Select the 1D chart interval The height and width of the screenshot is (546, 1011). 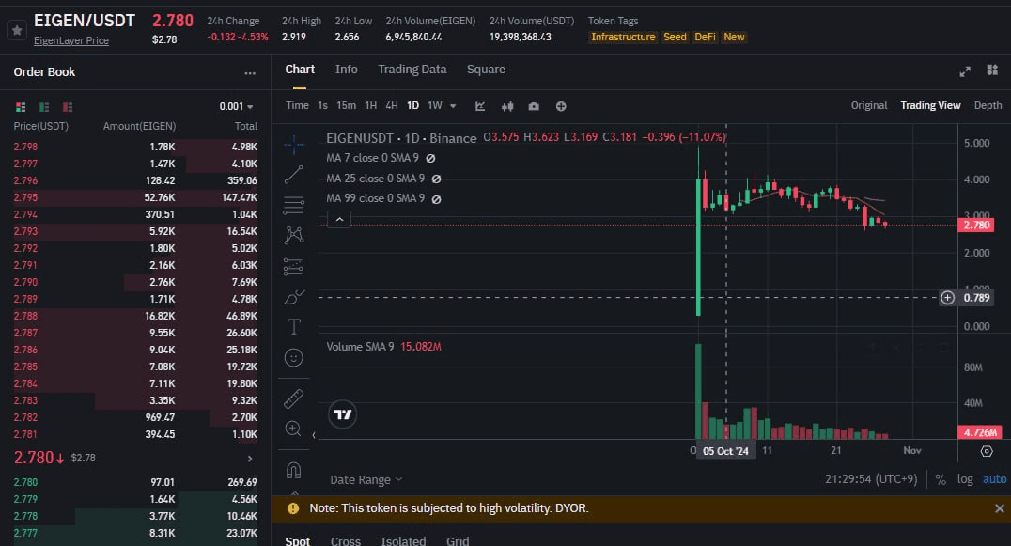412,105
